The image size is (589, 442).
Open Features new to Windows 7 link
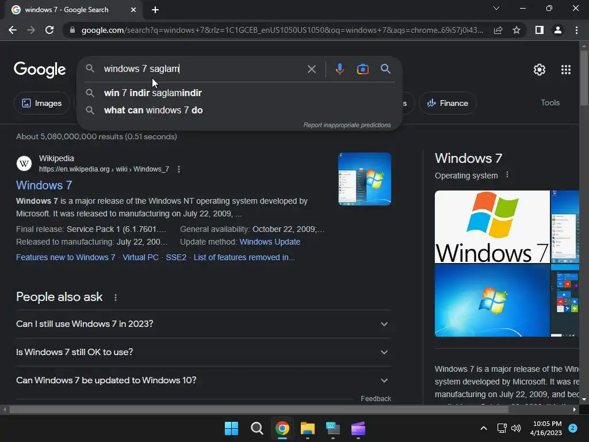66,257
